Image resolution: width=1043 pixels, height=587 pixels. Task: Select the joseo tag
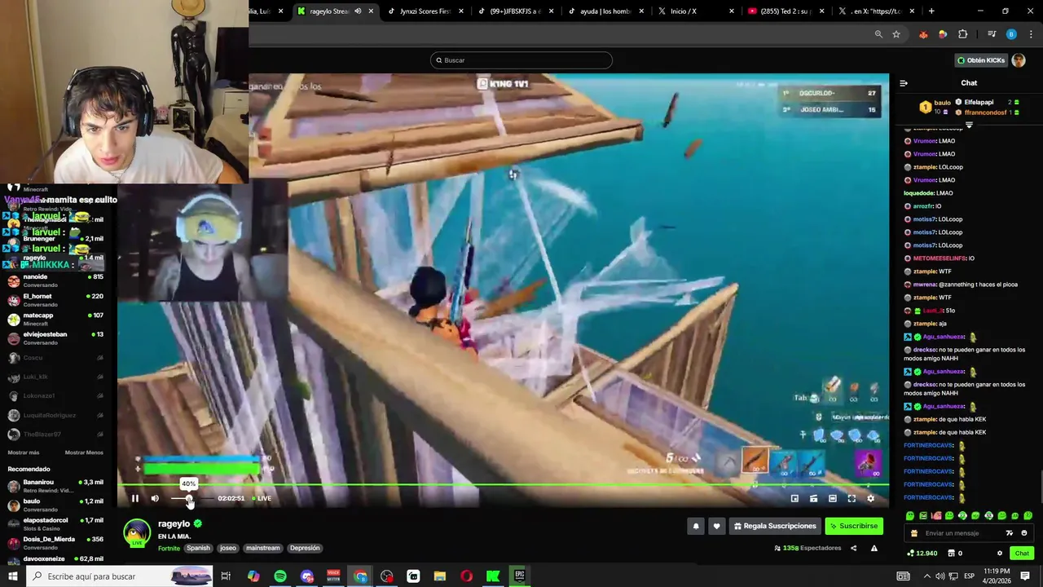(228, 549)
